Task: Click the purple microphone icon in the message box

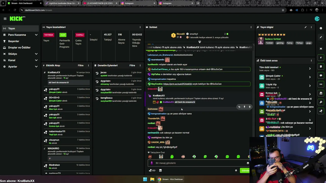Action: pos(152,163)
